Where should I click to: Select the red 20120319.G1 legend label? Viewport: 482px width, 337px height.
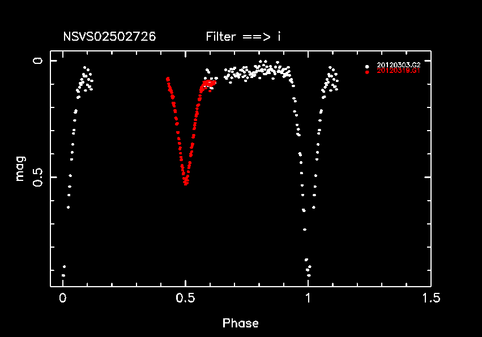(398, 71)
